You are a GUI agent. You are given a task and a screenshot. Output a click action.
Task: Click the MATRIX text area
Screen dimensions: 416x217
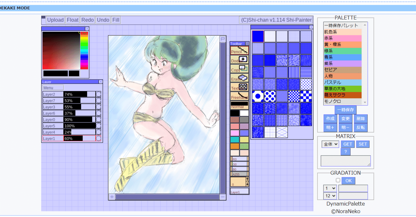(345, 161)
